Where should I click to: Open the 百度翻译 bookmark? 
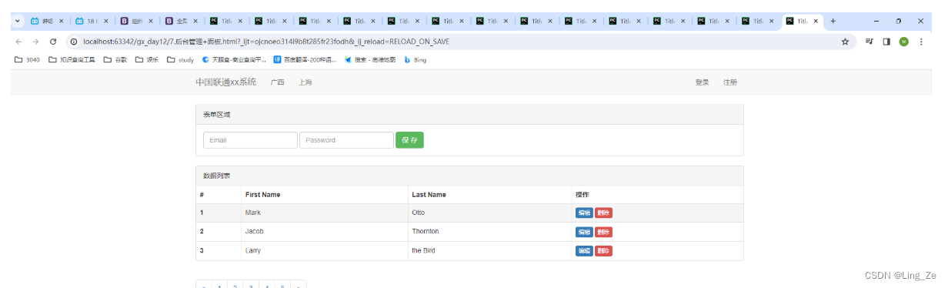point(305,59)
